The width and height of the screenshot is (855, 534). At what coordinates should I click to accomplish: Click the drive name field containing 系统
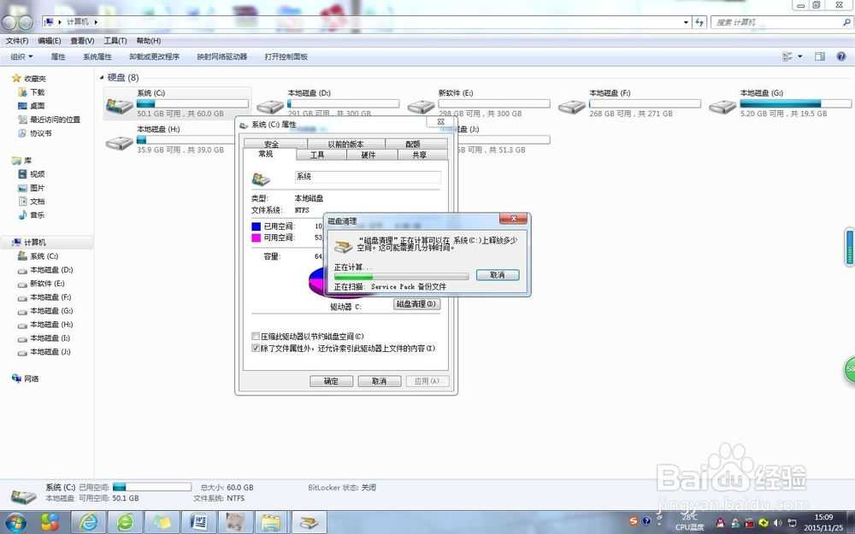(368, 177)
